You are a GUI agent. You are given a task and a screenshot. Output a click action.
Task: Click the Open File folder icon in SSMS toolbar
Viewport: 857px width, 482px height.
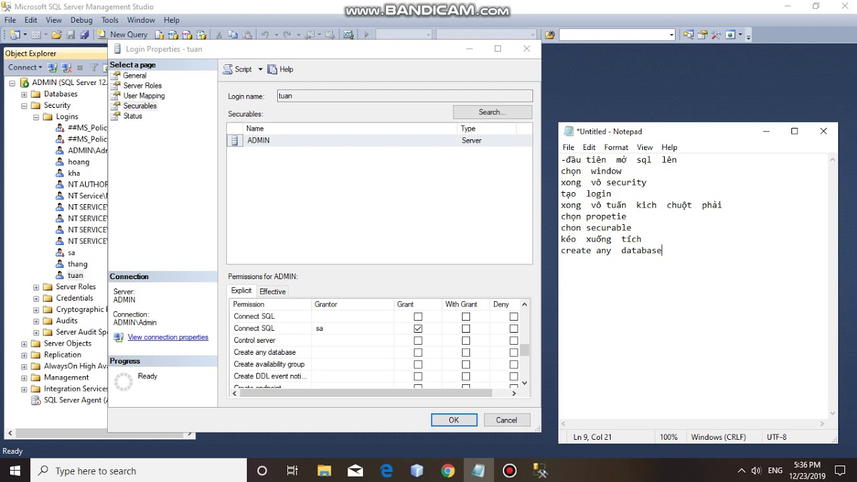(x=57, y=35)
